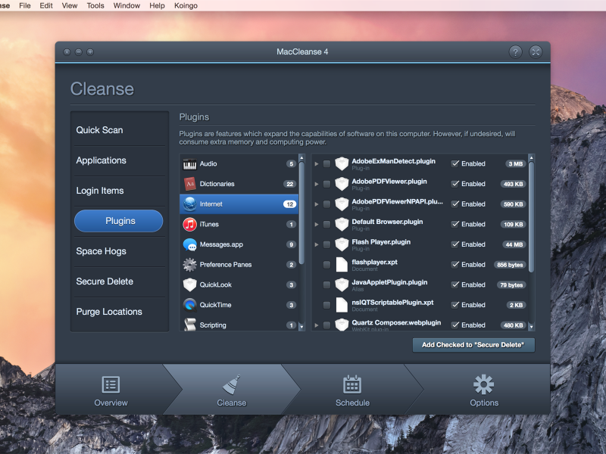Click the plugin list scrollbar thumb
Image resolution: width=606 pixels, height=454 pixels.
point(532,217)
